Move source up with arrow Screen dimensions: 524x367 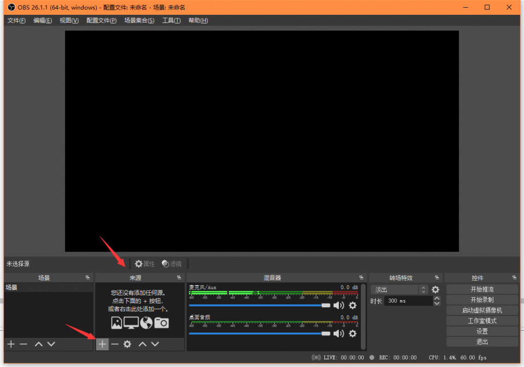[143, 344]
